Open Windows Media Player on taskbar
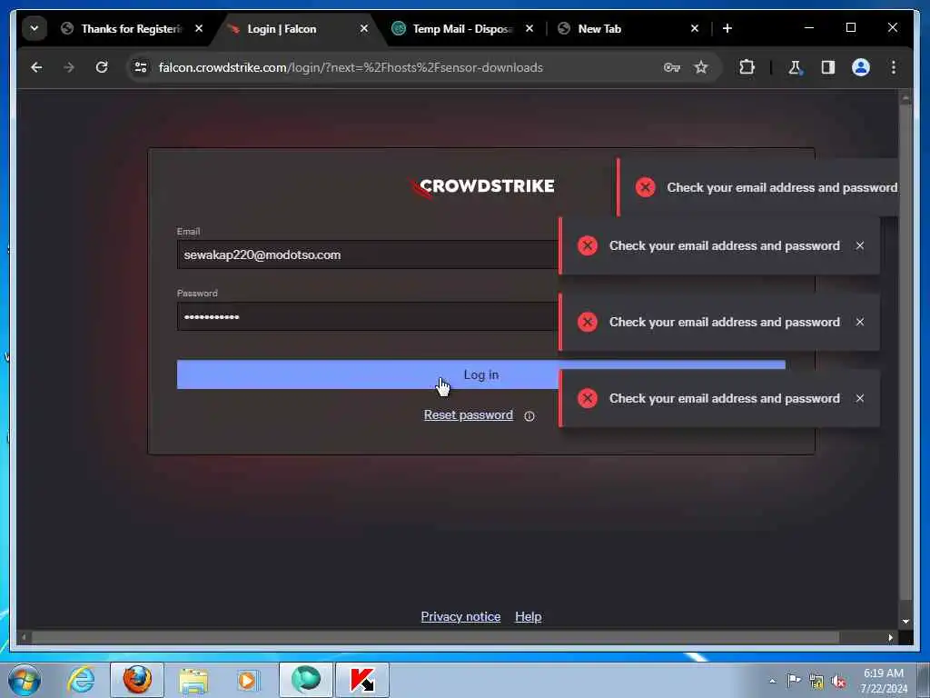 (x=247, y=680)
